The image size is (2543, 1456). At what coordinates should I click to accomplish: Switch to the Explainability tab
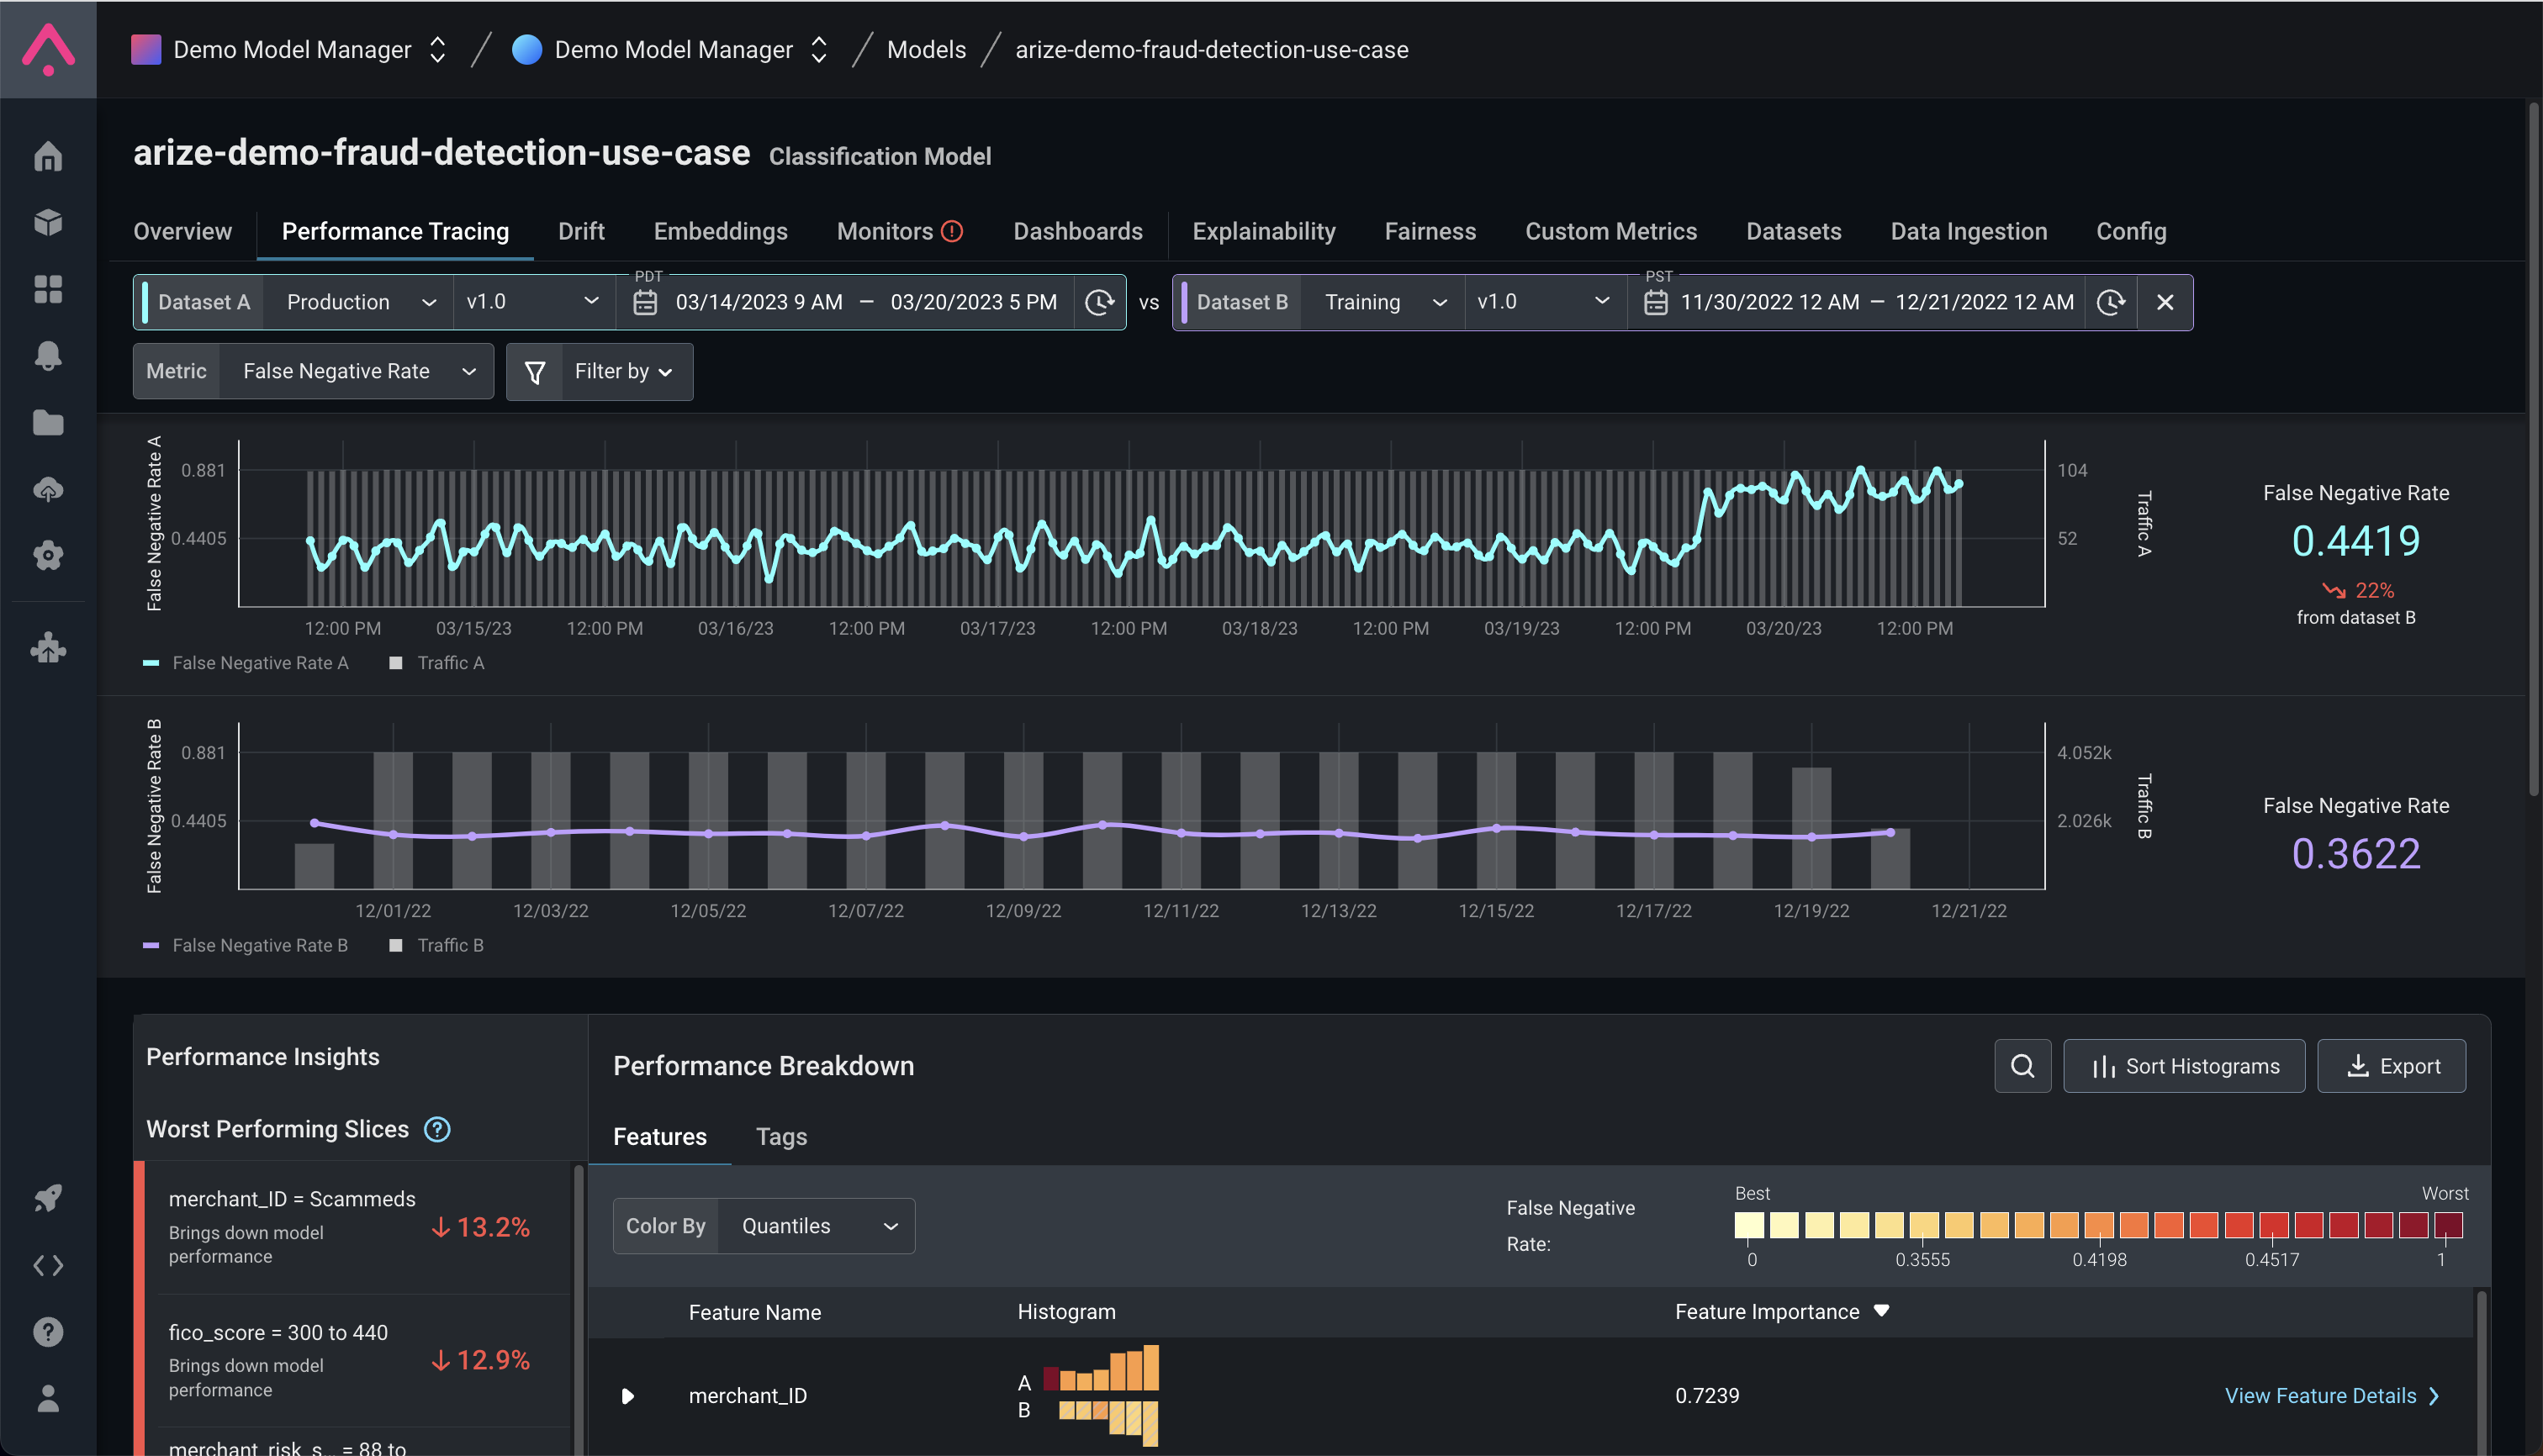click(x=1263, y=231)
